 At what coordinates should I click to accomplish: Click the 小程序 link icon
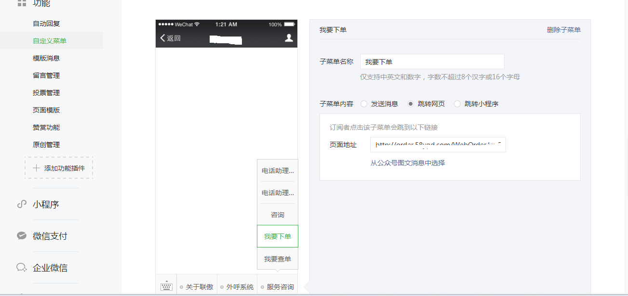[x=21, y=204]
